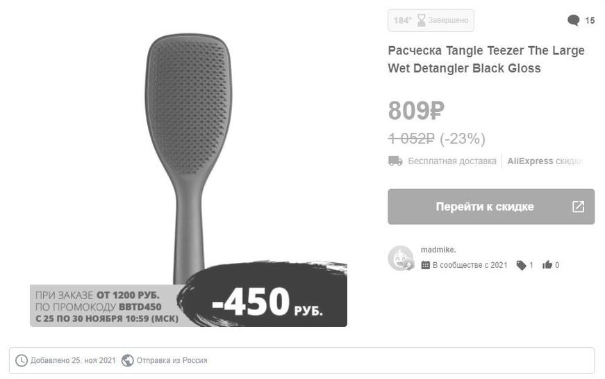Click the 809₽ current price
Viewport: 605px width, 379px height.
[415, 110]
